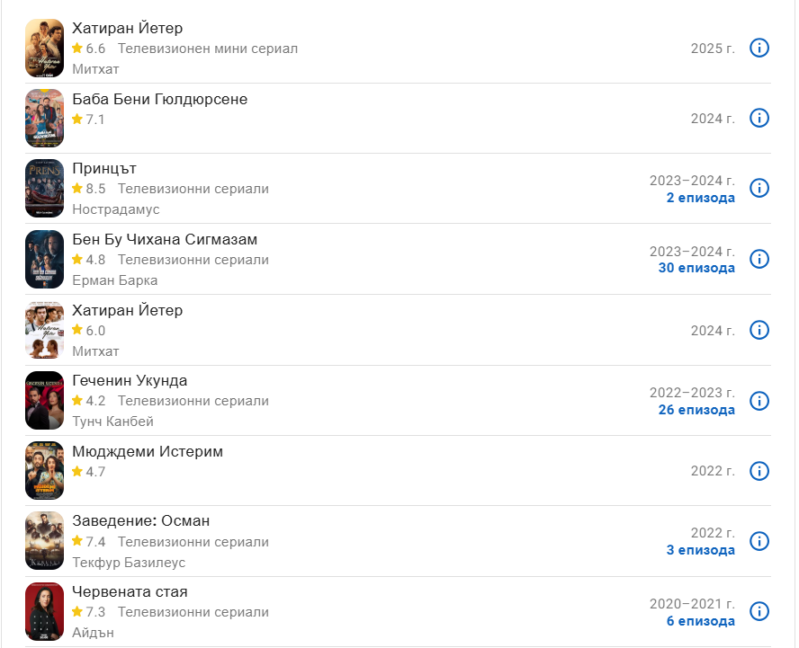Screen dimensions: 799x648
Task: Show details icon for Геченин Укунда
Action: point(759,400)
